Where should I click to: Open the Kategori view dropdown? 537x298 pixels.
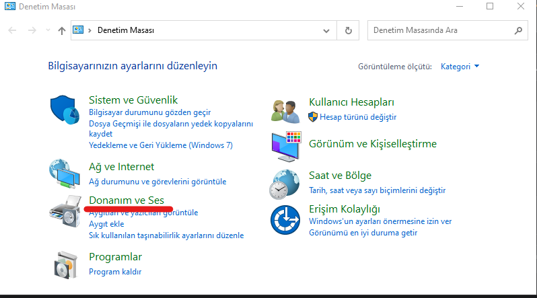(x=460, y=67)
